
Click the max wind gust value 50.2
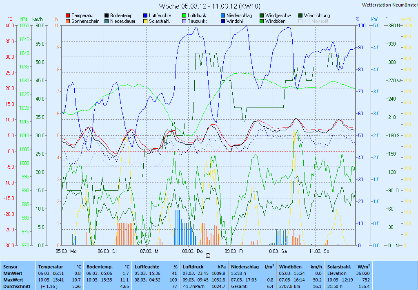[x=317, y=280]
